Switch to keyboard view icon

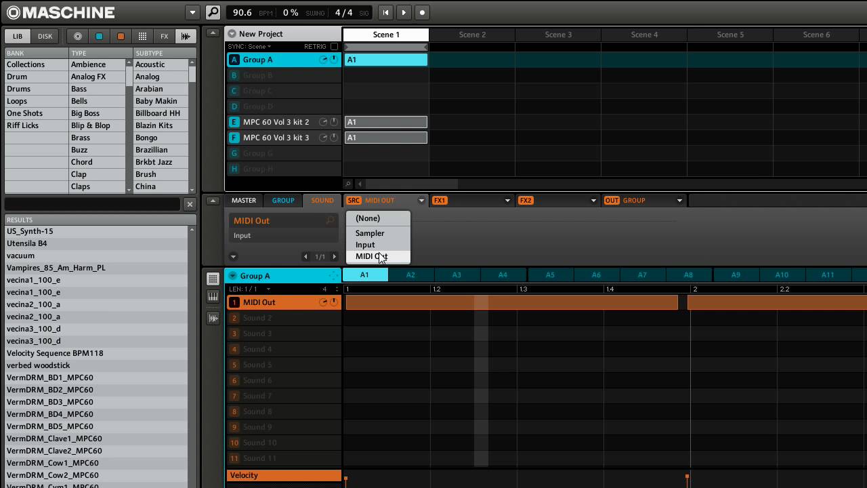tap(213, 297)
